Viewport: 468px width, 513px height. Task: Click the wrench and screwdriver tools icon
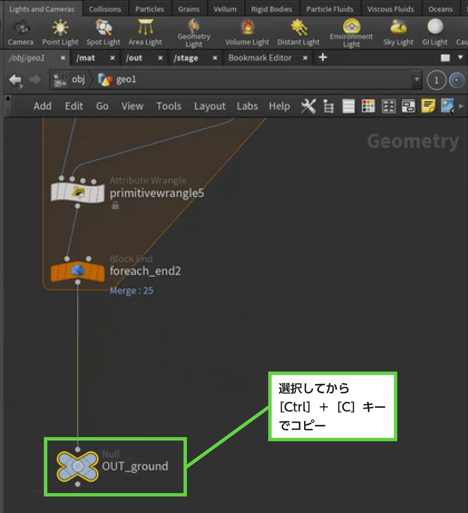[x=308, y=106]
